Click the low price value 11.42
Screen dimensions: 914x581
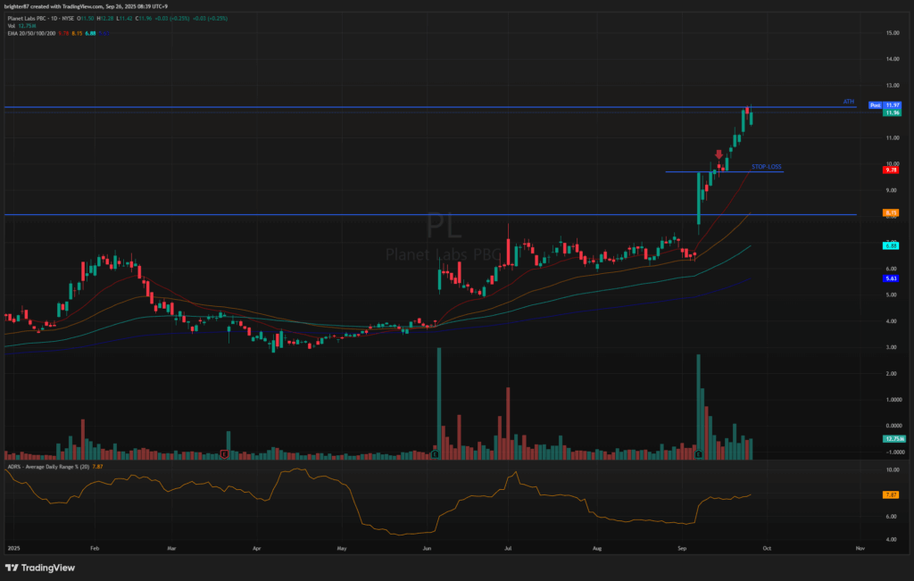click(x=124, y=19)
